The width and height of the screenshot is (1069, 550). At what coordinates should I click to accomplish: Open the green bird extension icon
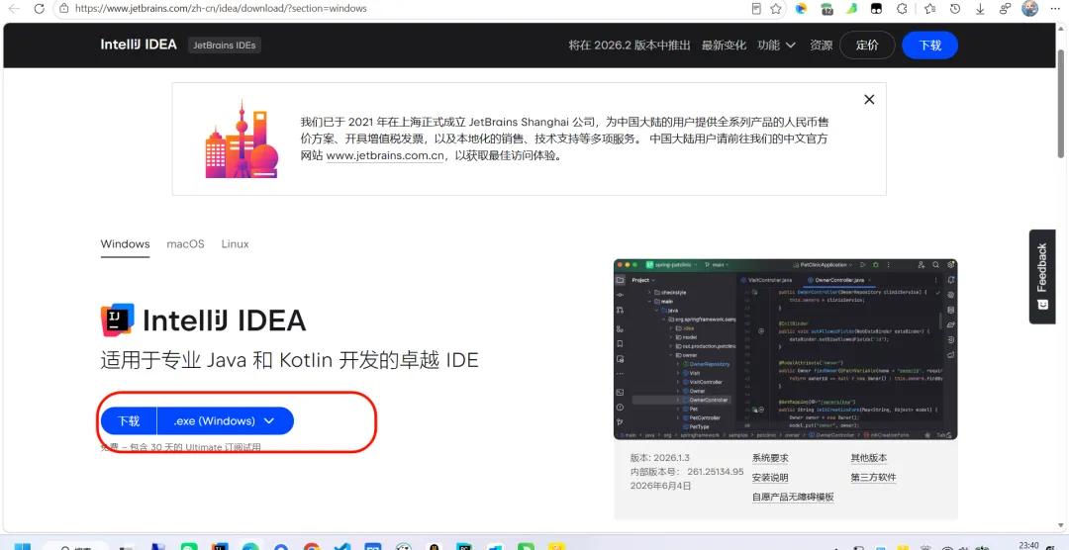tap(851, 9)
